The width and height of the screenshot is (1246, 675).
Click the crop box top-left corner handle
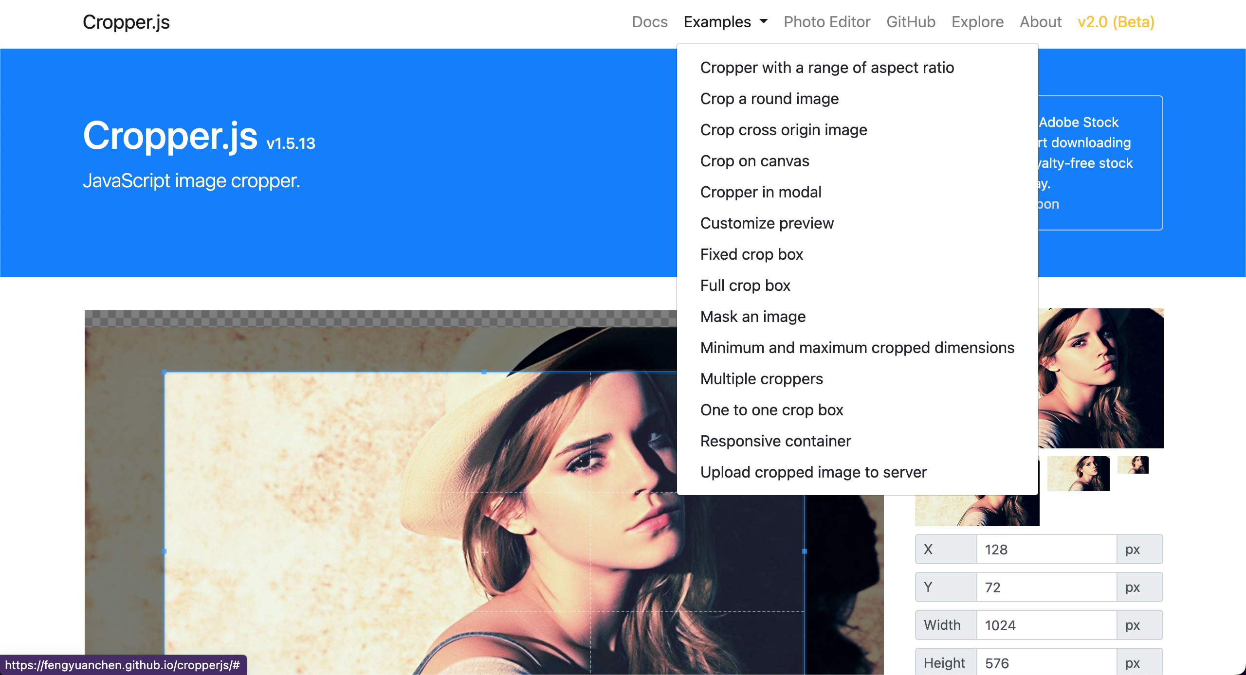(164, 372)
